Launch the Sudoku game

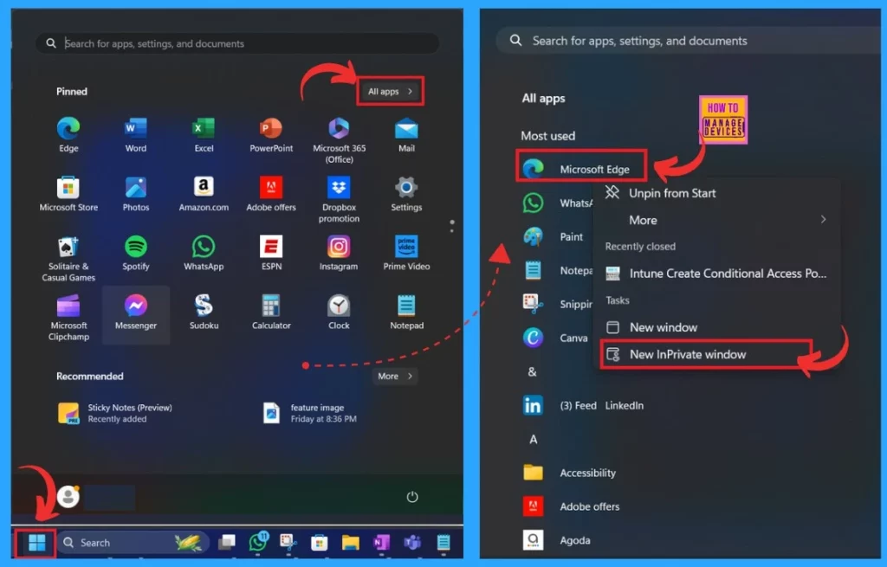click(204, 312)
